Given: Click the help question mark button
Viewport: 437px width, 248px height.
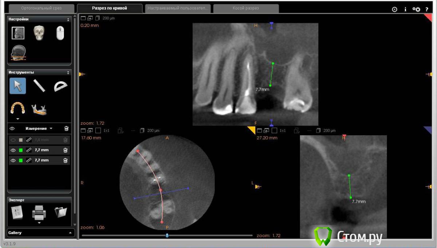Looking at the screenshot, I should pyautogui.click(x=427, y=9).
